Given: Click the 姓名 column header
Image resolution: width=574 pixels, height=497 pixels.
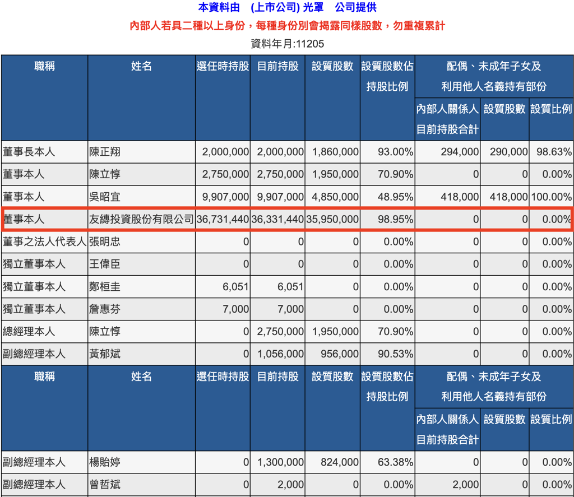Looking at the screenshot, I should coord(140,66).
